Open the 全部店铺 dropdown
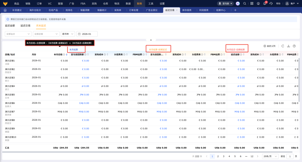 46,34
